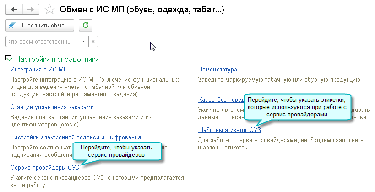
Task: Open the Станции управления заказами link
Action: click(52, 107)
